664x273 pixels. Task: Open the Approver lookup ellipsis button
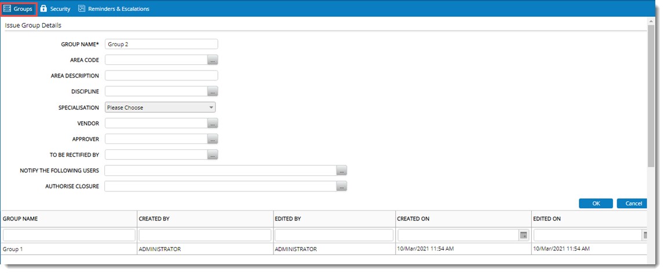point(213,139)
